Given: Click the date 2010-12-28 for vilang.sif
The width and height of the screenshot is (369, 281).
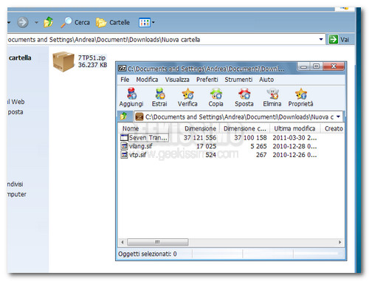Looking at the screenshot, I should click(294, 146).
